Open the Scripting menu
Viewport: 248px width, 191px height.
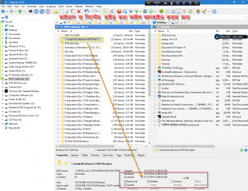[51, 6]
